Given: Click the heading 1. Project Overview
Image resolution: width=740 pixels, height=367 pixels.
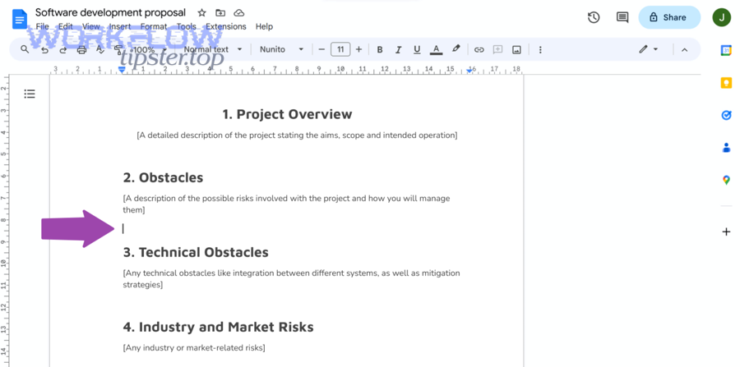Looking at the screenshot, I should point(287,114).
